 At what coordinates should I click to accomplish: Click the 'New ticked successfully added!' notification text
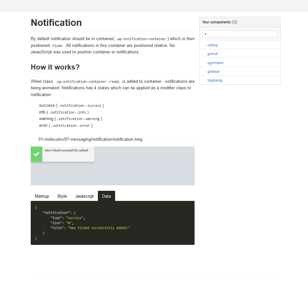point(67,150)
